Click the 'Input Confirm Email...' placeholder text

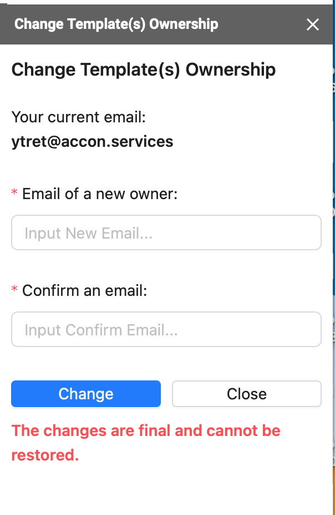101,330
